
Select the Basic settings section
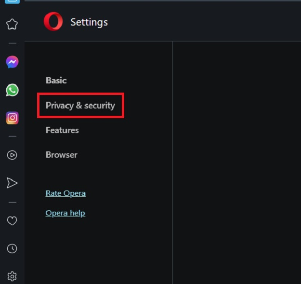56,81
